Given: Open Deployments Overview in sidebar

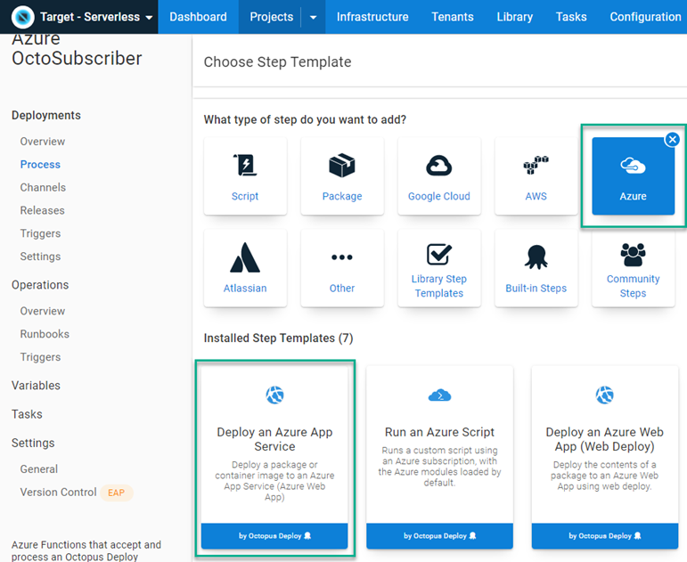Looking at the screenshot, I should (x=43, y=142).
